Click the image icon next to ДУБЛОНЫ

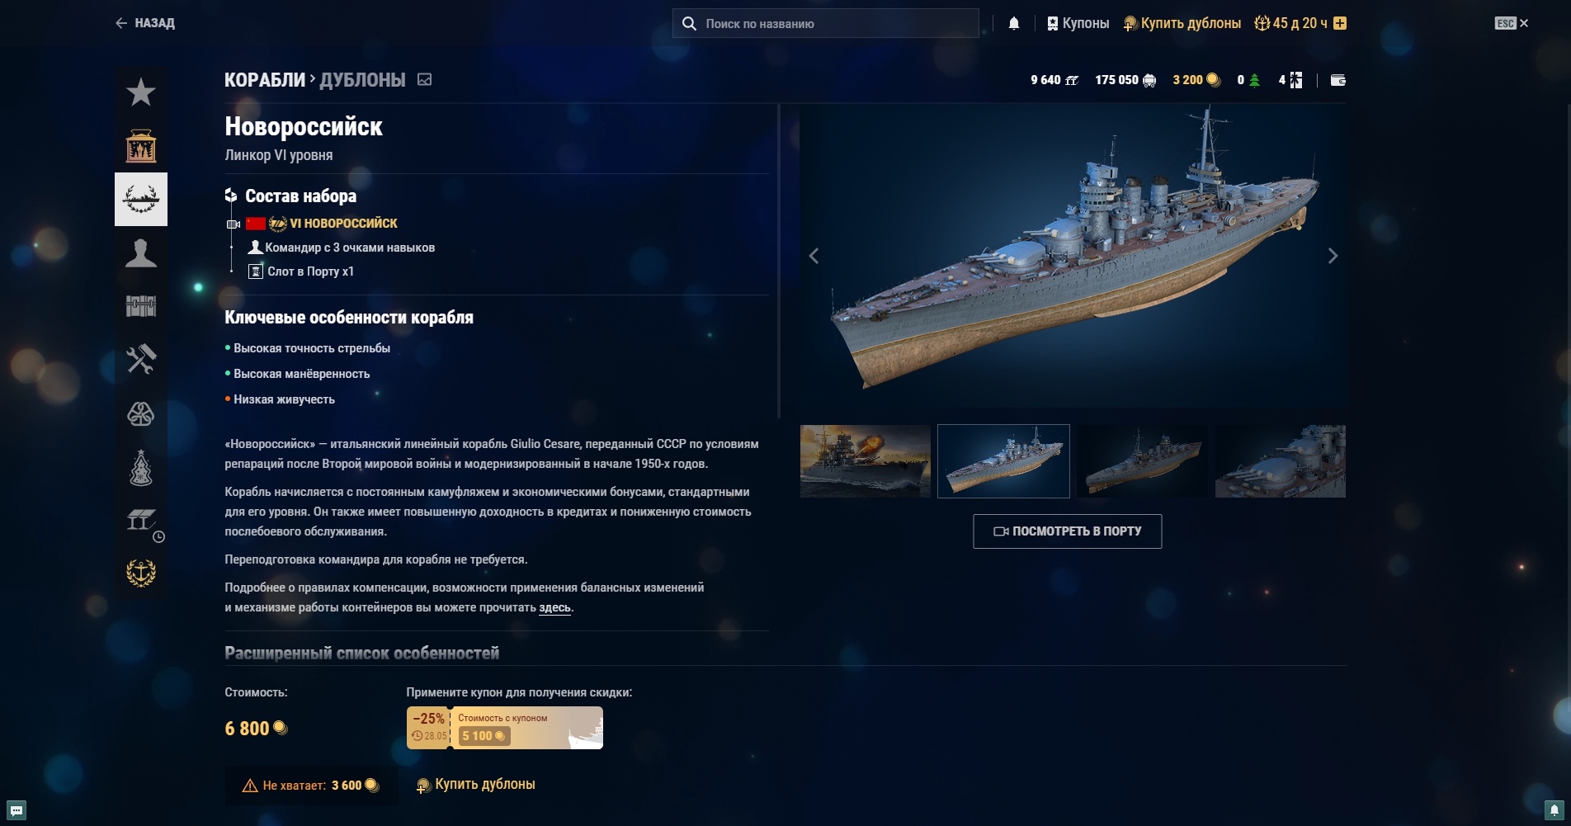click(x=424, y=80)
